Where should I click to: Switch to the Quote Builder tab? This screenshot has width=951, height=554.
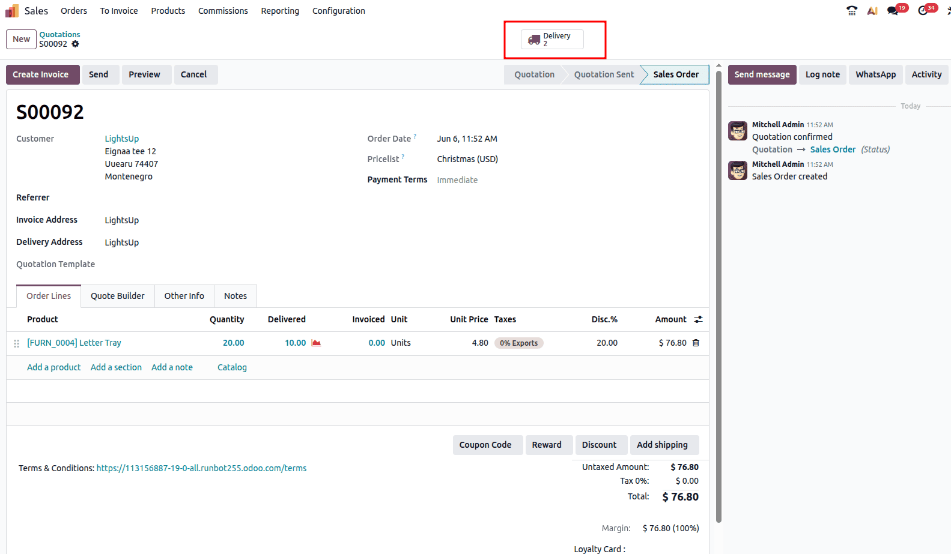coord(118,296)
